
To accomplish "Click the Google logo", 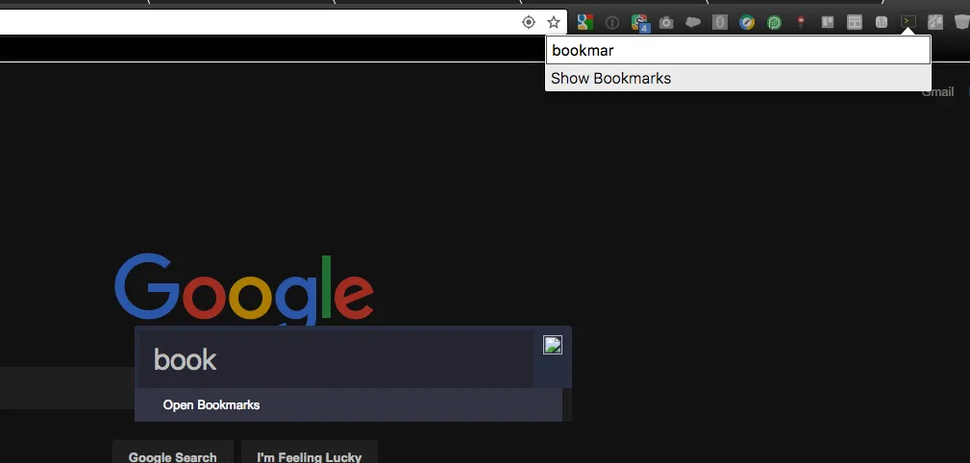I will click(x=244, y=289).
